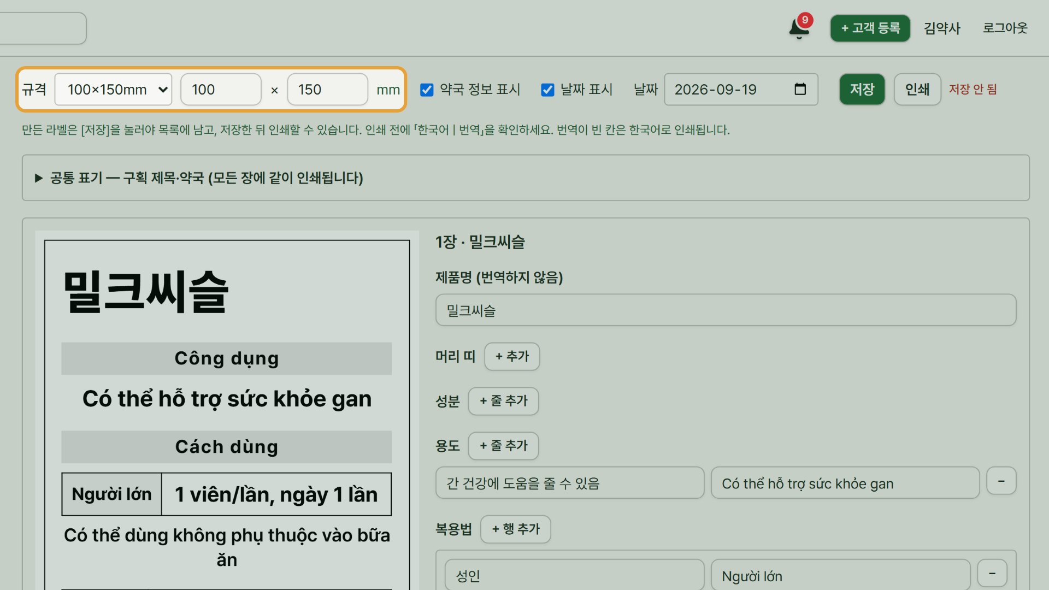Click + 추가 next to 머리 띠
Viewport: 1049px width, 590px height.
click(512, 357)
